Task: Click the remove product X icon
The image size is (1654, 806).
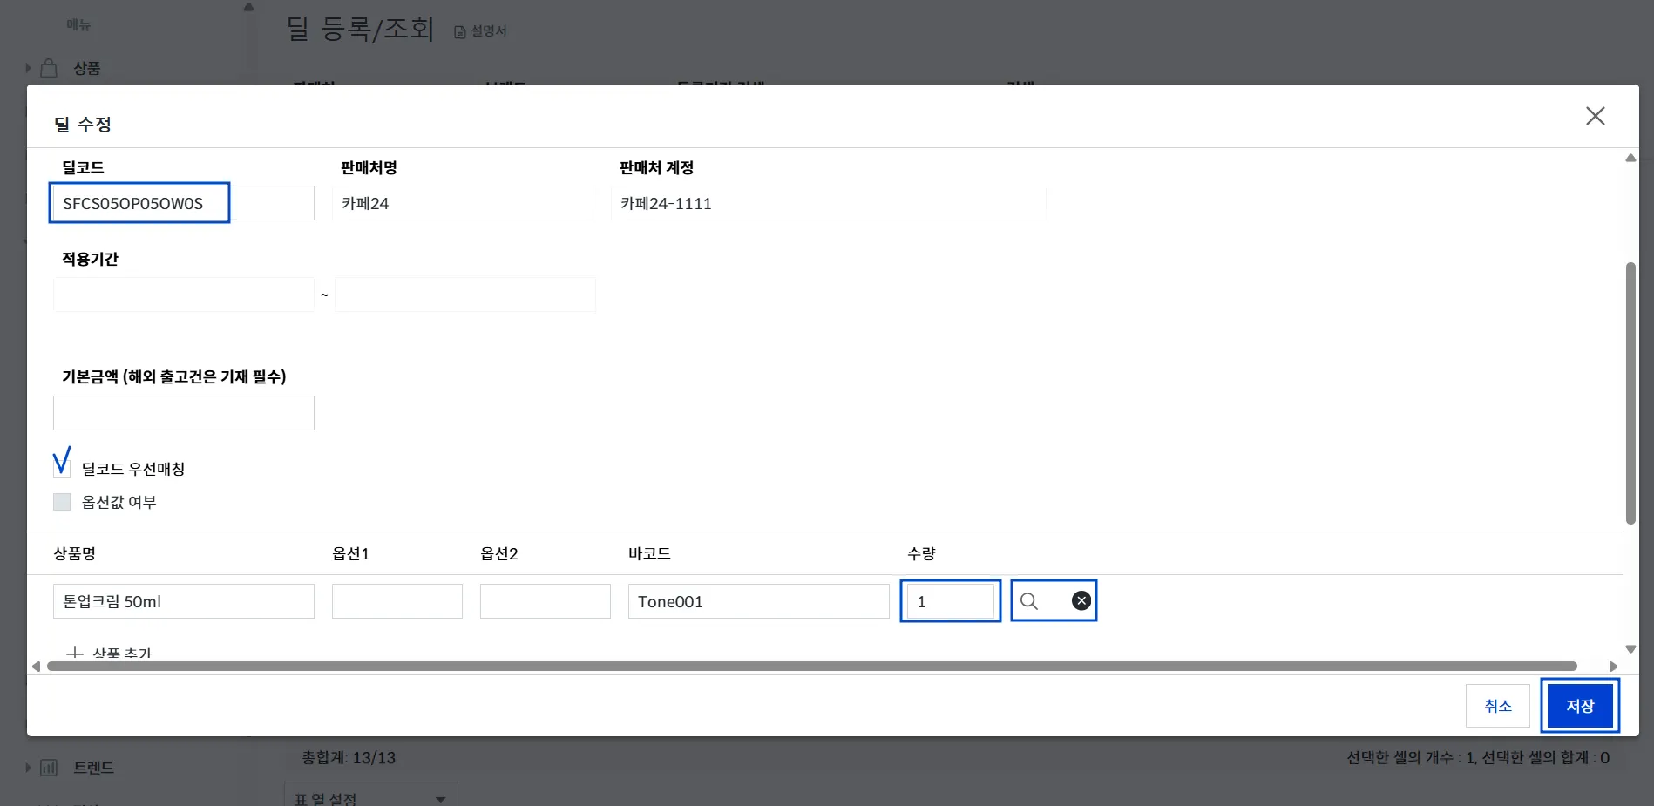Action: pyautogui.click(x=1081, y=601)
